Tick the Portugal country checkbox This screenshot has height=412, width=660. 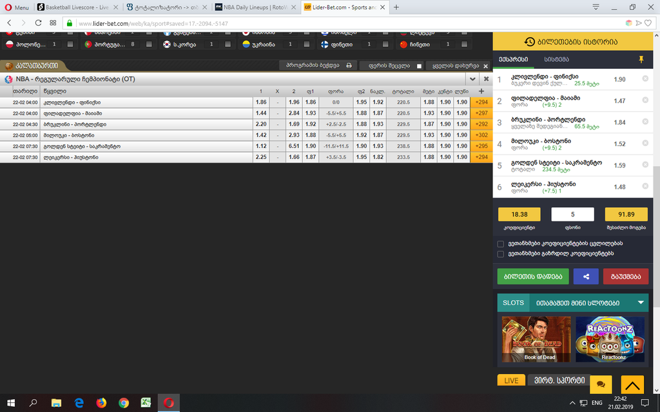click(x=149, y=44)
